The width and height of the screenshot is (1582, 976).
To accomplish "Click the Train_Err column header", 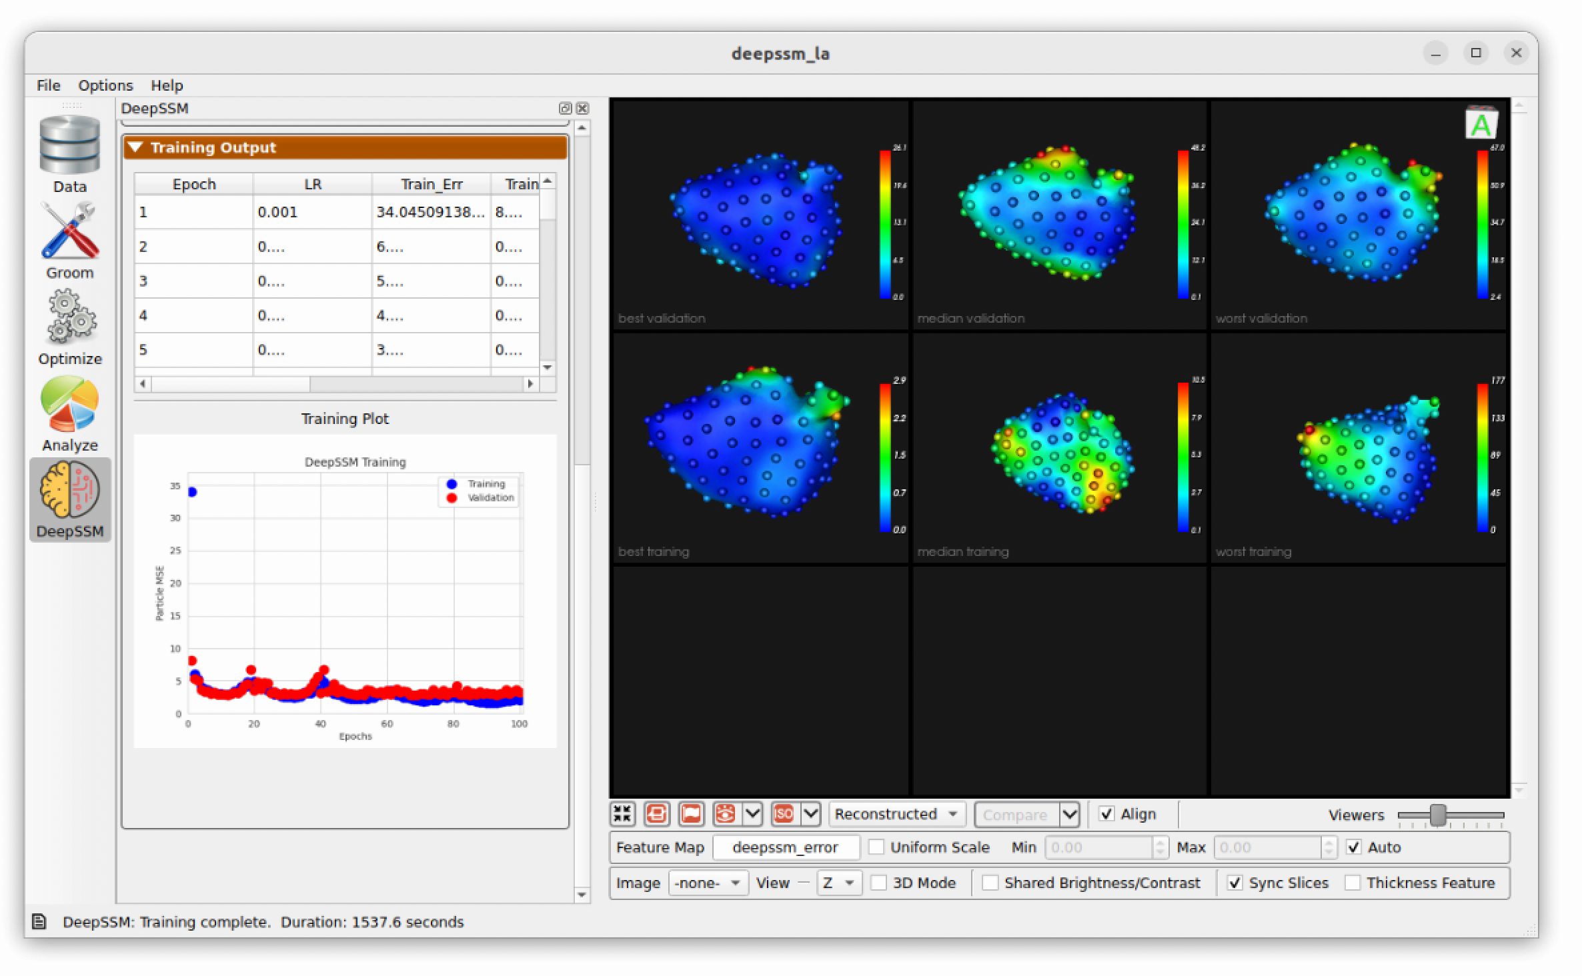I will [x=432, y=184].
